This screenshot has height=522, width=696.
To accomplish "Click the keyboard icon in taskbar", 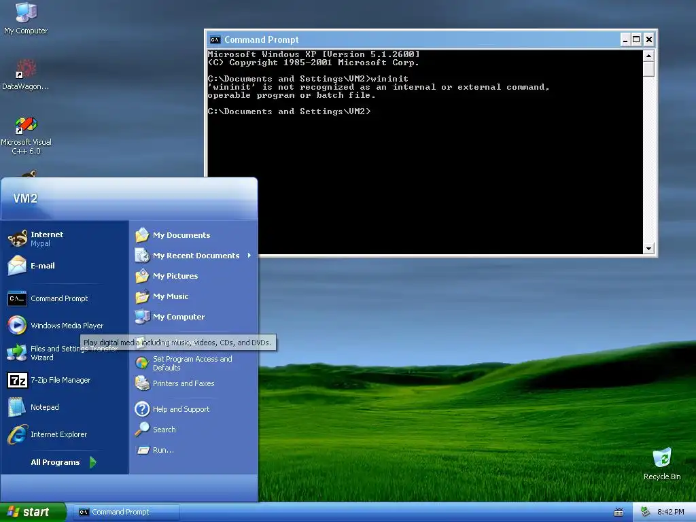I will coord(619,512).
